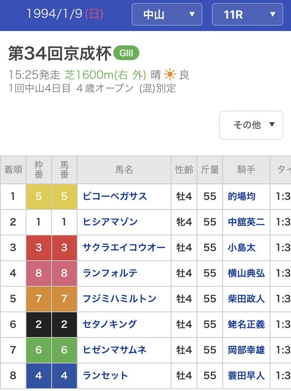Click the 騎手 column header
The height and width of the screenshot is (391, 291).
click(246, 170)
